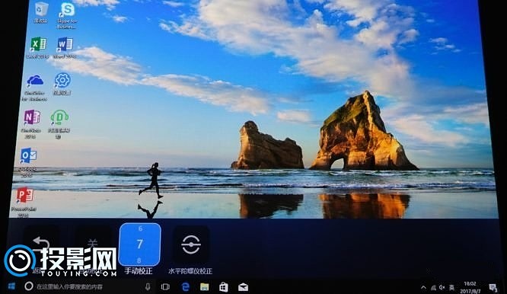Open File Explorer from the taskbar
The image size is (507, 294).
tap(204, 286)
